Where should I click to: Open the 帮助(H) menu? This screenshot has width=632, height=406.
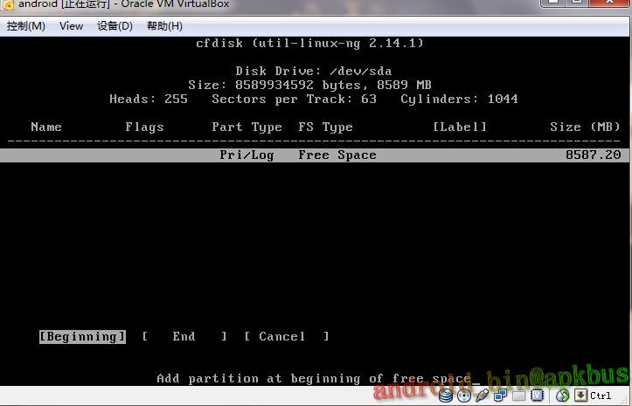(x=164, y=26)
